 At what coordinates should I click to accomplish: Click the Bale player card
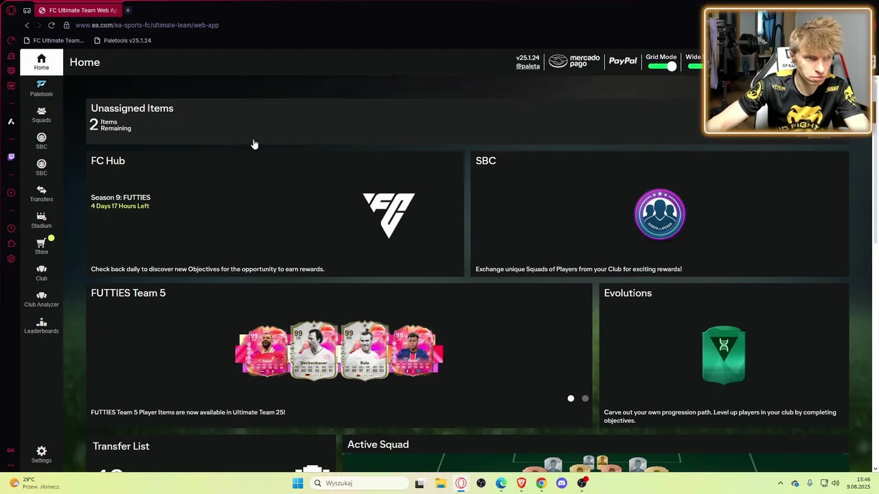(365, 350)
